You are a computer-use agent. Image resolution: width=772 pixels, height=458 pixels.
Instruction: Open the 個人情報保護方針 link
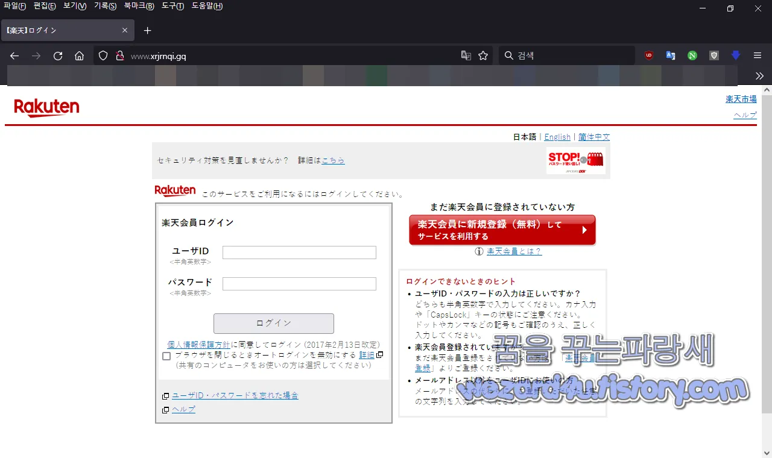[x=198, y=345]
